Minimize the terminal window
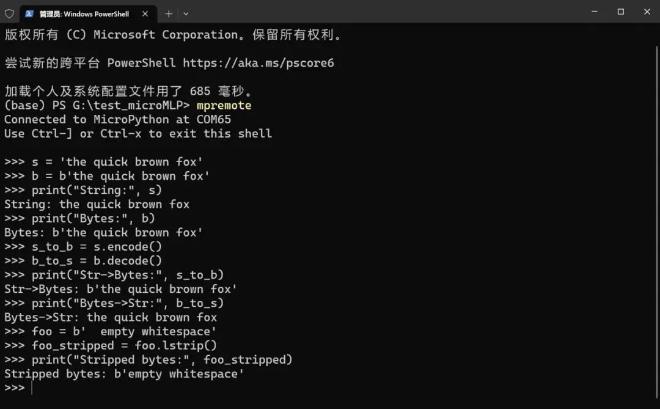Image resolution: width=660 pixels, height=409 pixels. 595,12
